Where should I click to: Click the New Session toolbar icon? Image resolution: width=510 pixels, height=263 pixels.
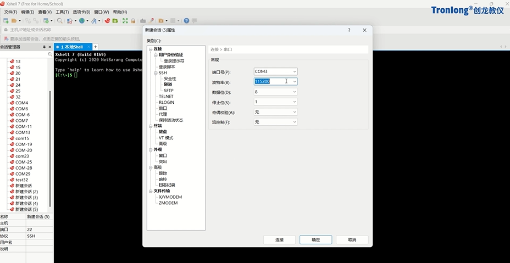(6, 21)
